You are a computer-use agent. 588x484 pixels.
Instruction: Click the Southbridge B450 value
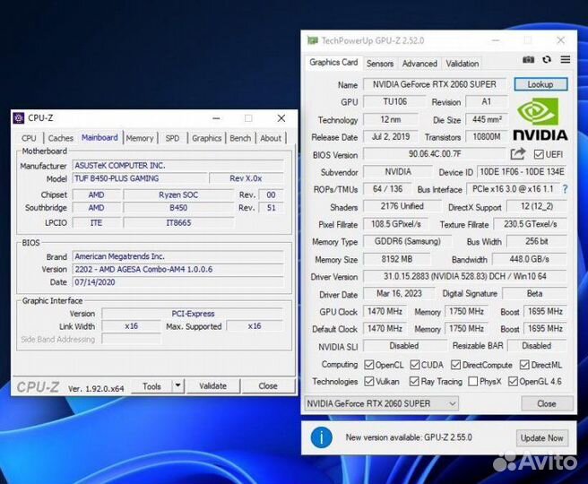178,208
